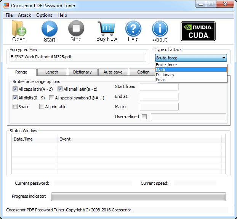Enable All special symbols checkbox
The image size is (237, 219).
[51, 98]
